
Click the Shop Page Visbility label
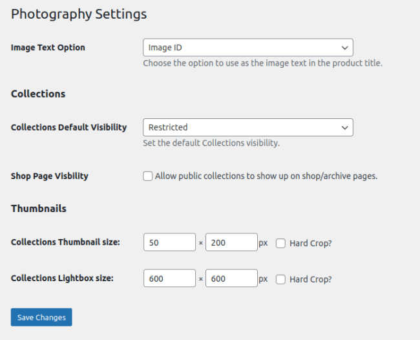[50, 176]
